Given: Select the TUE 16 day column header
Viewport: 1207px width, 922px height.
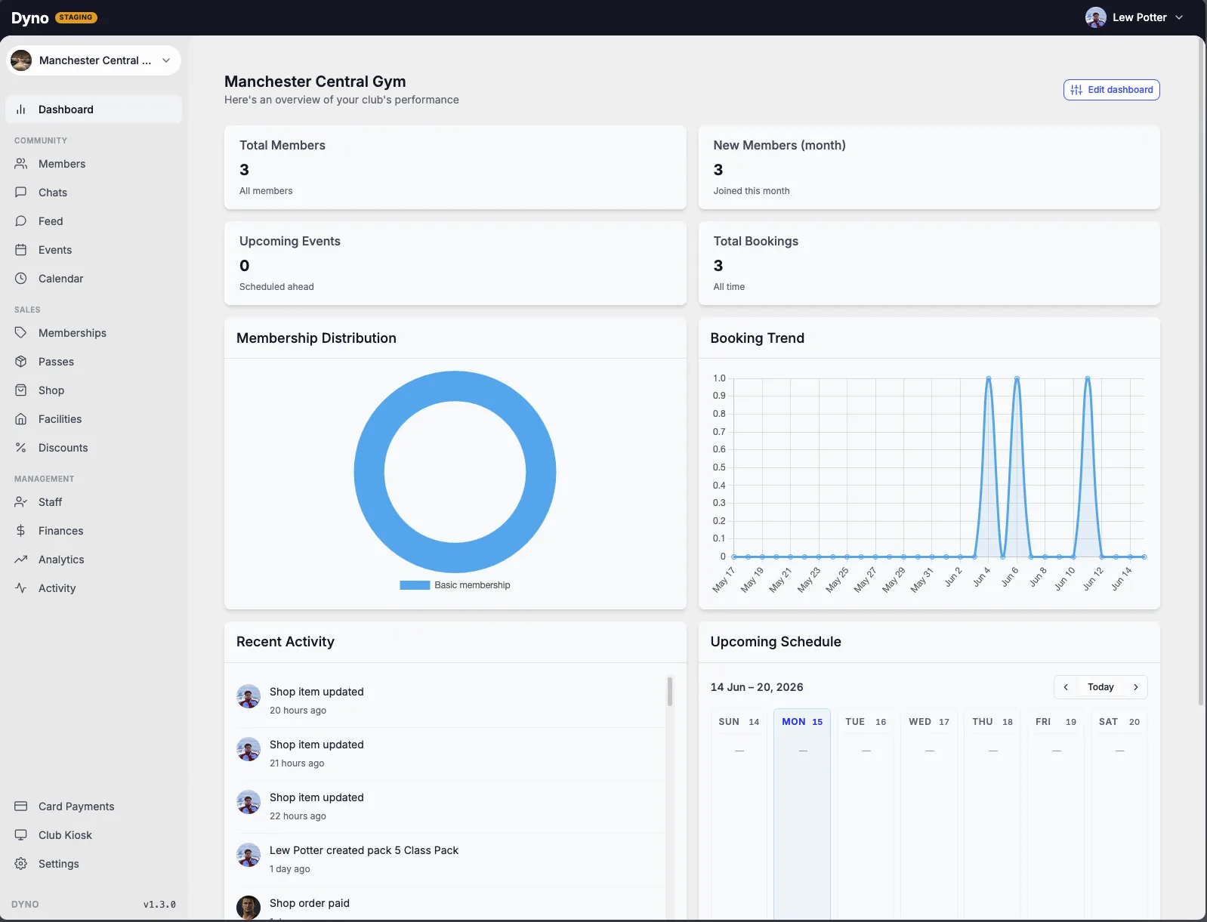Looking at the screenshot, I should point(866,722).
